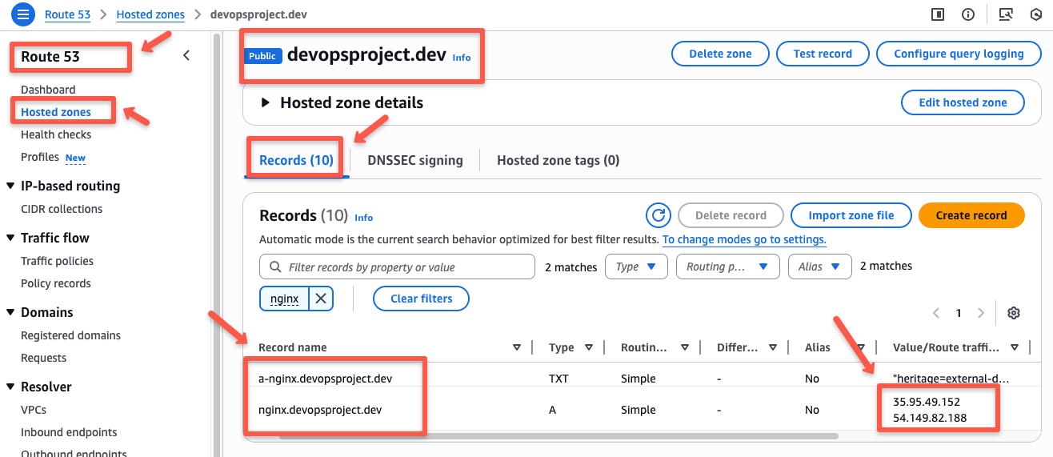The image size is (1053, 457).
Task: Open Route 53 breadcrumb link
Action: pyautogui.click(x=67, y=14)
